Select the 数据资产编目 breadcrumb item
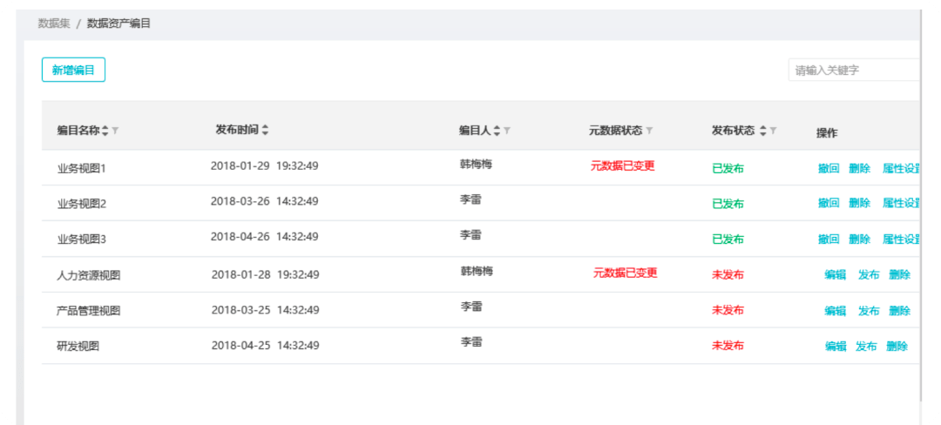This screenshot has height=425, width=941. (118, 24)
